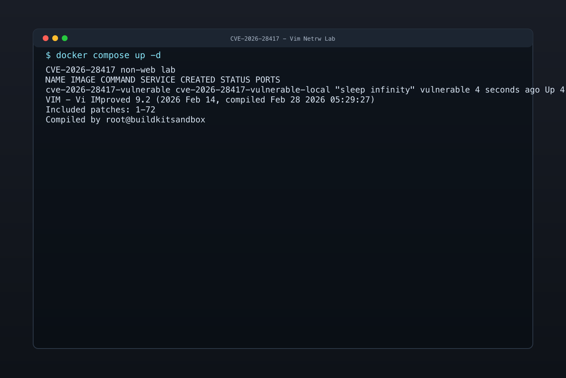This screenshot has height=378, width=566.
Task: Select the Included patches: 1-72 text
Action: (x=100, y=110)
